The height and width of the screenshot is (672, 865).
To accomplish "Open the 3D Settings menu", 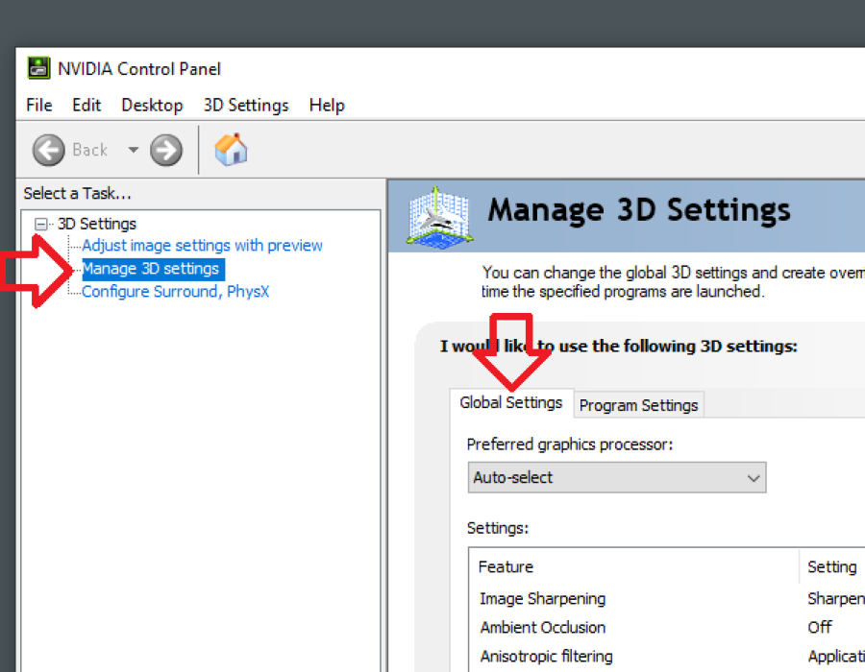I will 246,105.
